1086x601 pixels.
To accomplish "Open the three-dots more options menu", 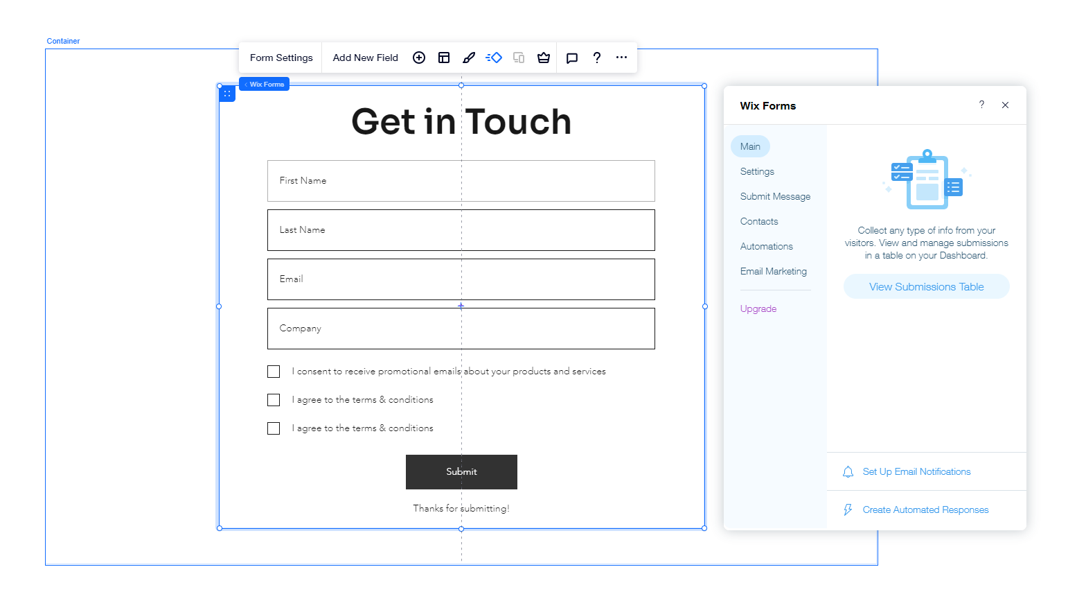I will (622, 58).
